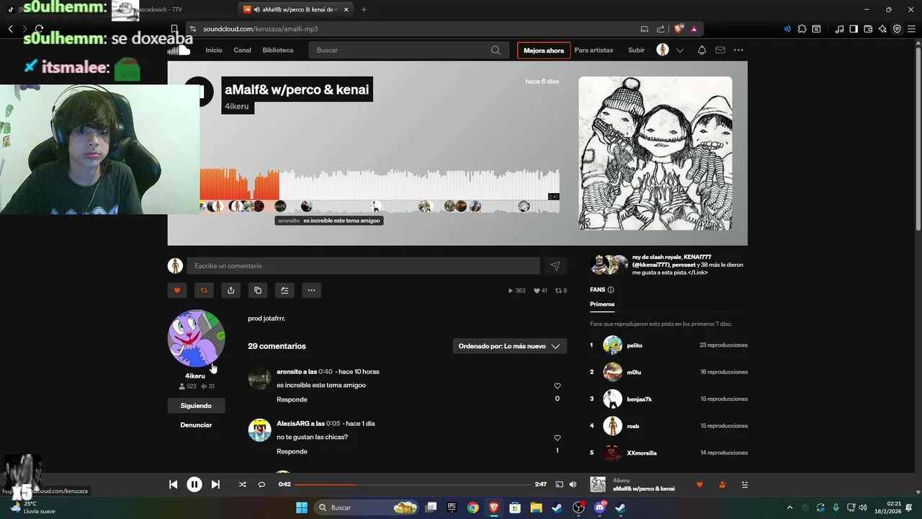Open the play queue list icon
The width and height of the screenshot is (922, 519).
click(x=745, y=484)
